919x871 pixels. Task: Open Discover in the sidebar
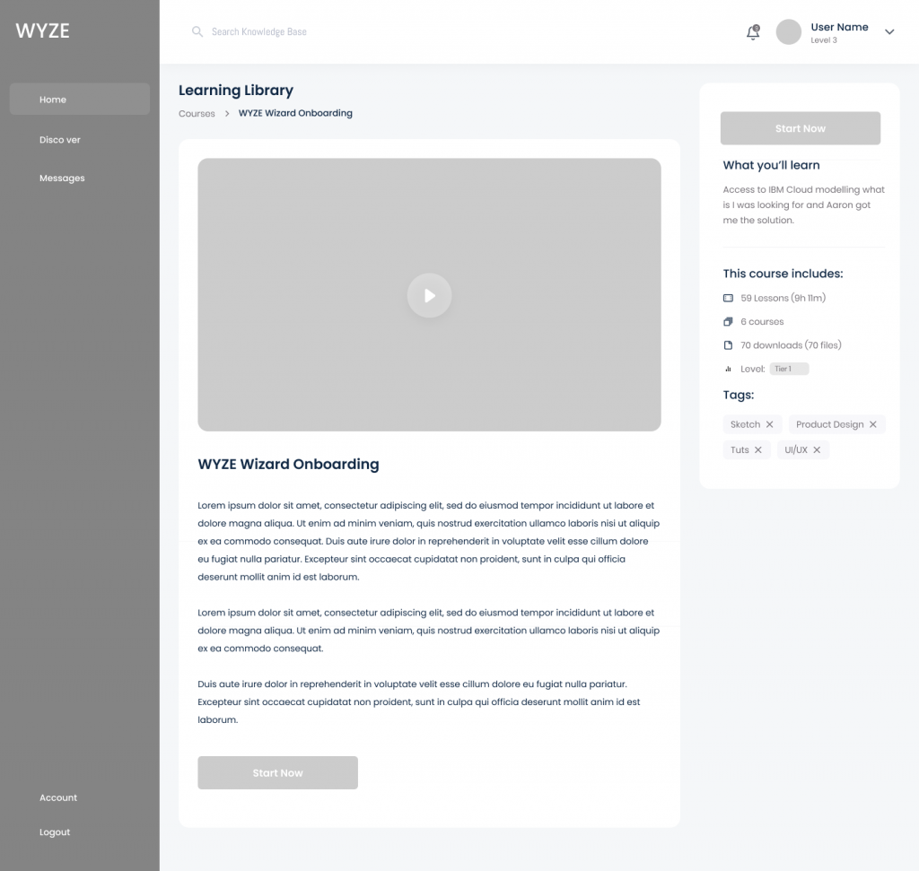tap(60, 140)
